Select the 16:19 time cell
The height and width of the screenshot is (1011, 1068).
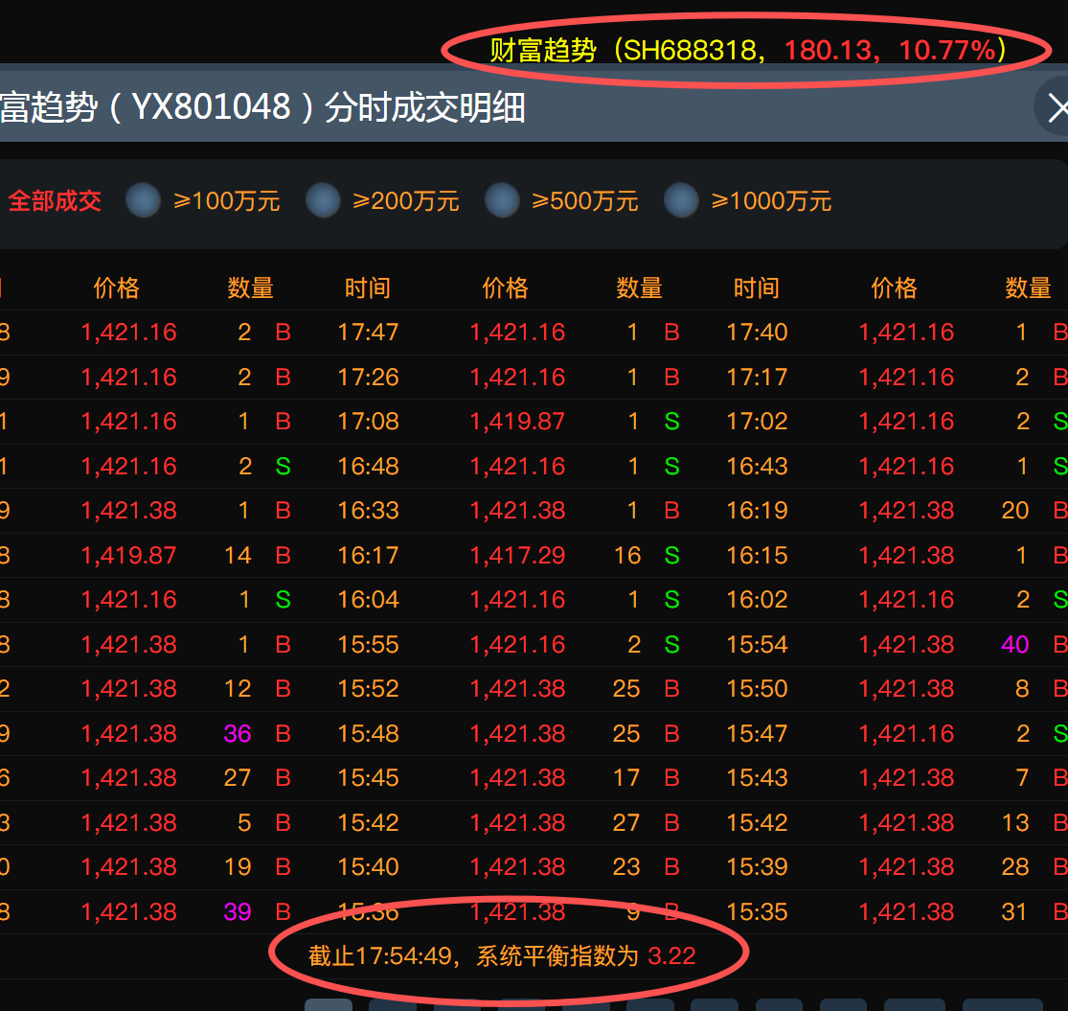click(x=758, y=510)
